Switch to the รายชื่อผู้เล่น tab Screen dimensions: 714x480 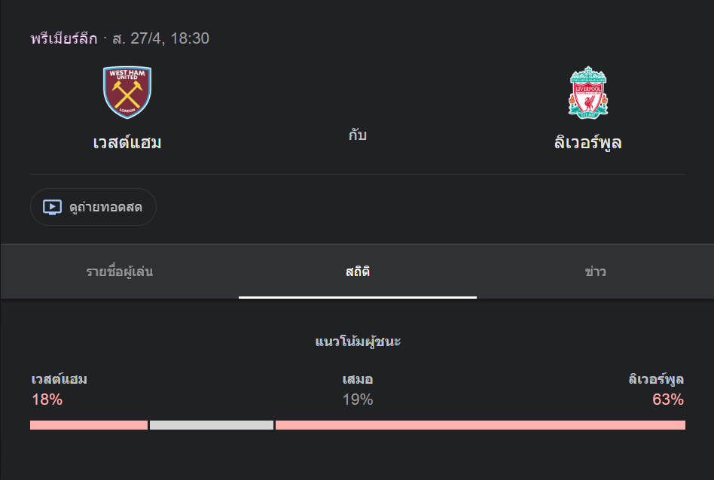[x=120, y=272]
